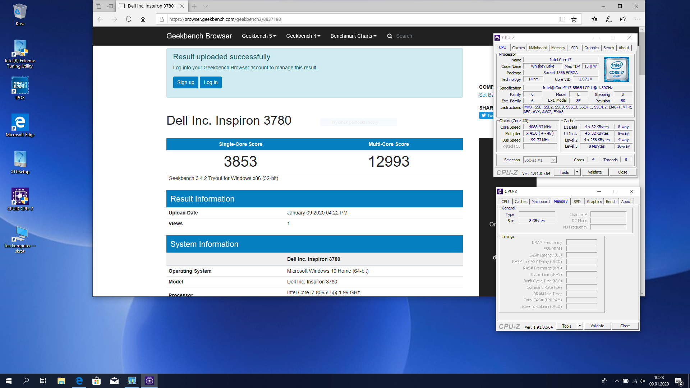Expand the Geekbench 5 menu
The image size is (690, 388).
click(259, 36)
